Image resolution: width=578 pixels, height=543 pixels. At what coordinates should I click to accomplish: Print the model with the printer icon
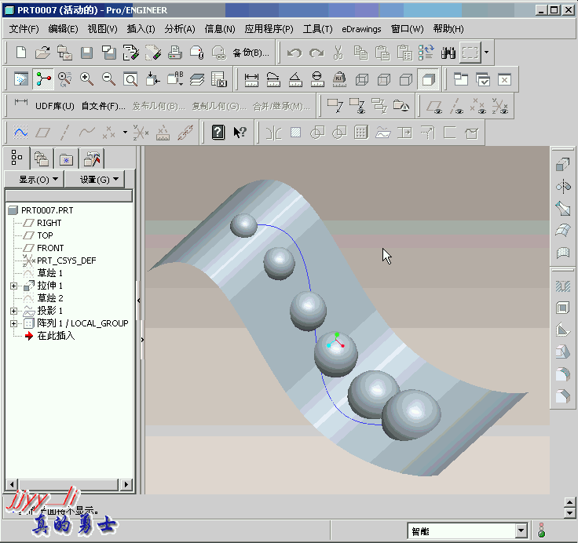coord(175,53)
